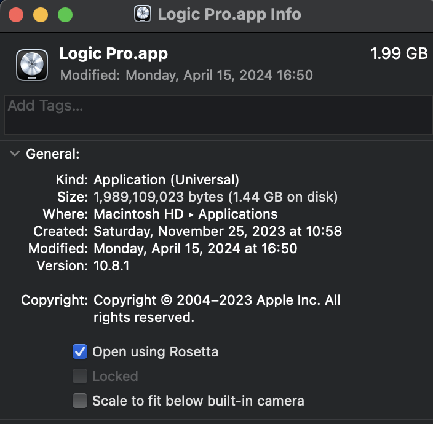Close the Info window with red button
Viewport: 433px width, 424px height.
[16, 15]
